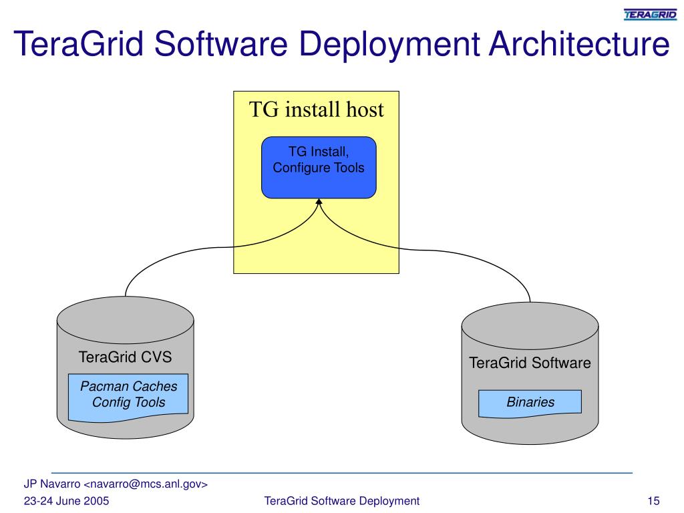Click the slide number 15
Viewport: 684px width, 513px height.
tap(653, 501)
